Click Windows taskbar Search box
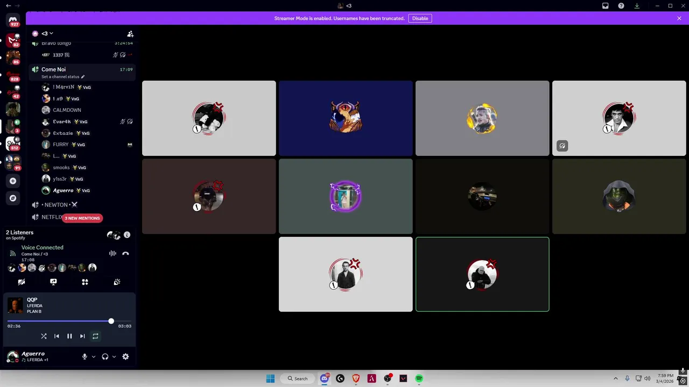 297,378
